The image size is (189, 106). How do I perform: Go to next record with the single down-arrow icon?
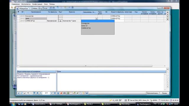click(x=52, y=93)
